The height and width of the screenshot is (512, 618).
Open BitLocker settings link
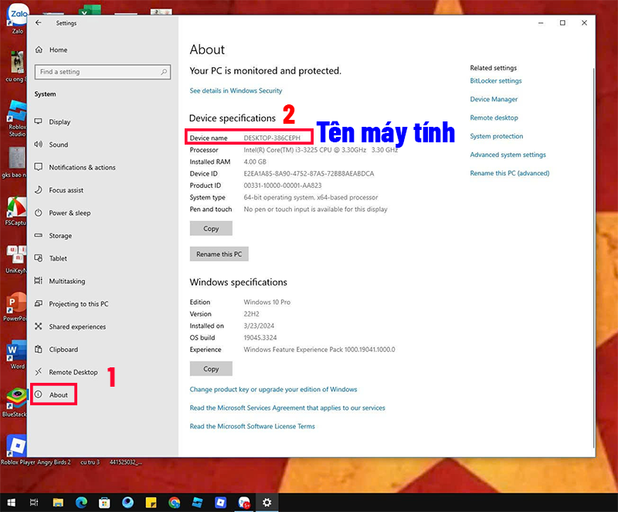click(x=496, y=81)
